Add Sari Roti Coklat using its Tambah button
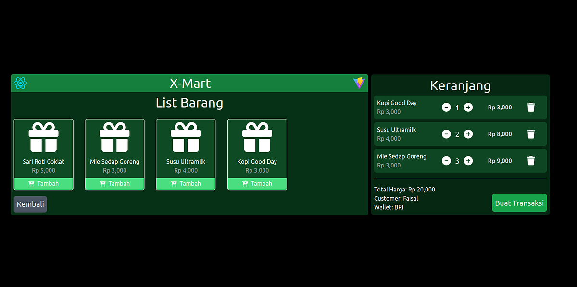 tap(43, 183)
